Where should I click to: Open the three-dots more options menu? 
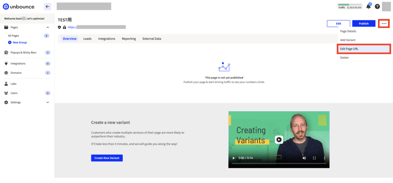[x=384, y=24]
